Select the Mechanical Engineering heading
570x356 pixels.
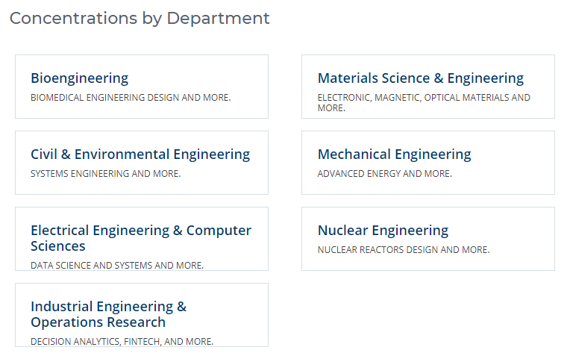394,154
